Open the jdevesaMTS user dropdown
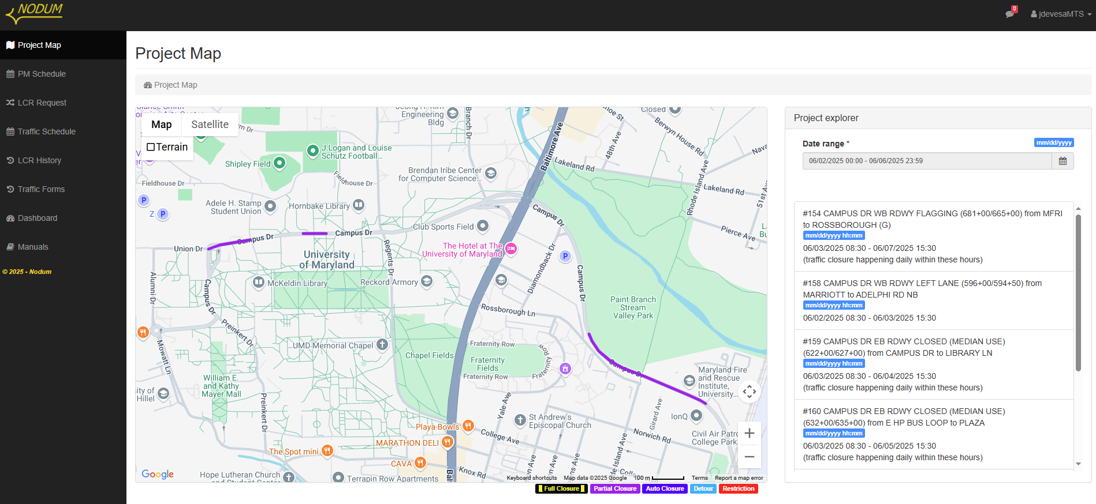This screenshot has height=504, width=1096. pyautogui.click(x=1061, y=14)
